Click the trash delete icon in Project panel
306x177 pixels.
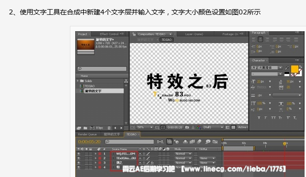(x=109, y=128)
